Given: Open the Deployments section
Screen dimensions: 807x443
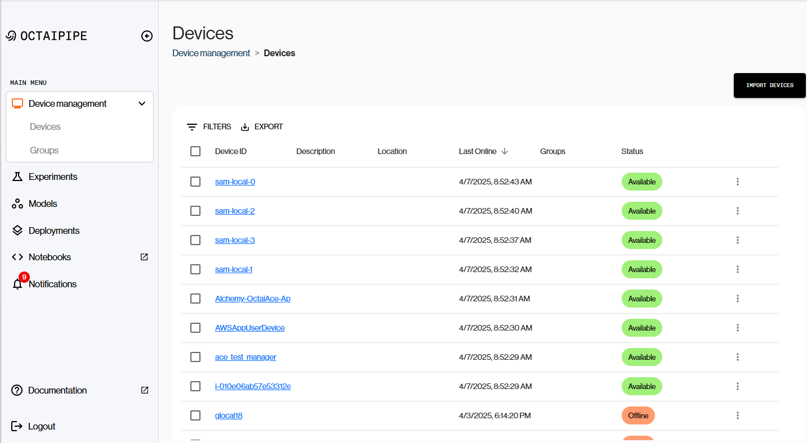Looking at the screenshot, I should point(53,230).
